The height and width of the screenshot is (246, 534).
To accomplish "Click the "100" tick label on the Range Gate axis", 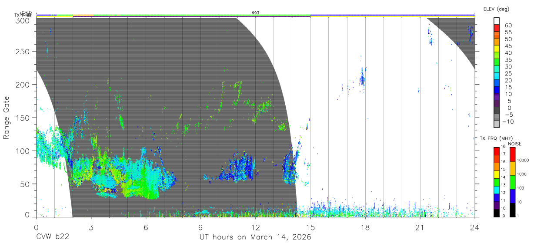I will pos(22,151).
